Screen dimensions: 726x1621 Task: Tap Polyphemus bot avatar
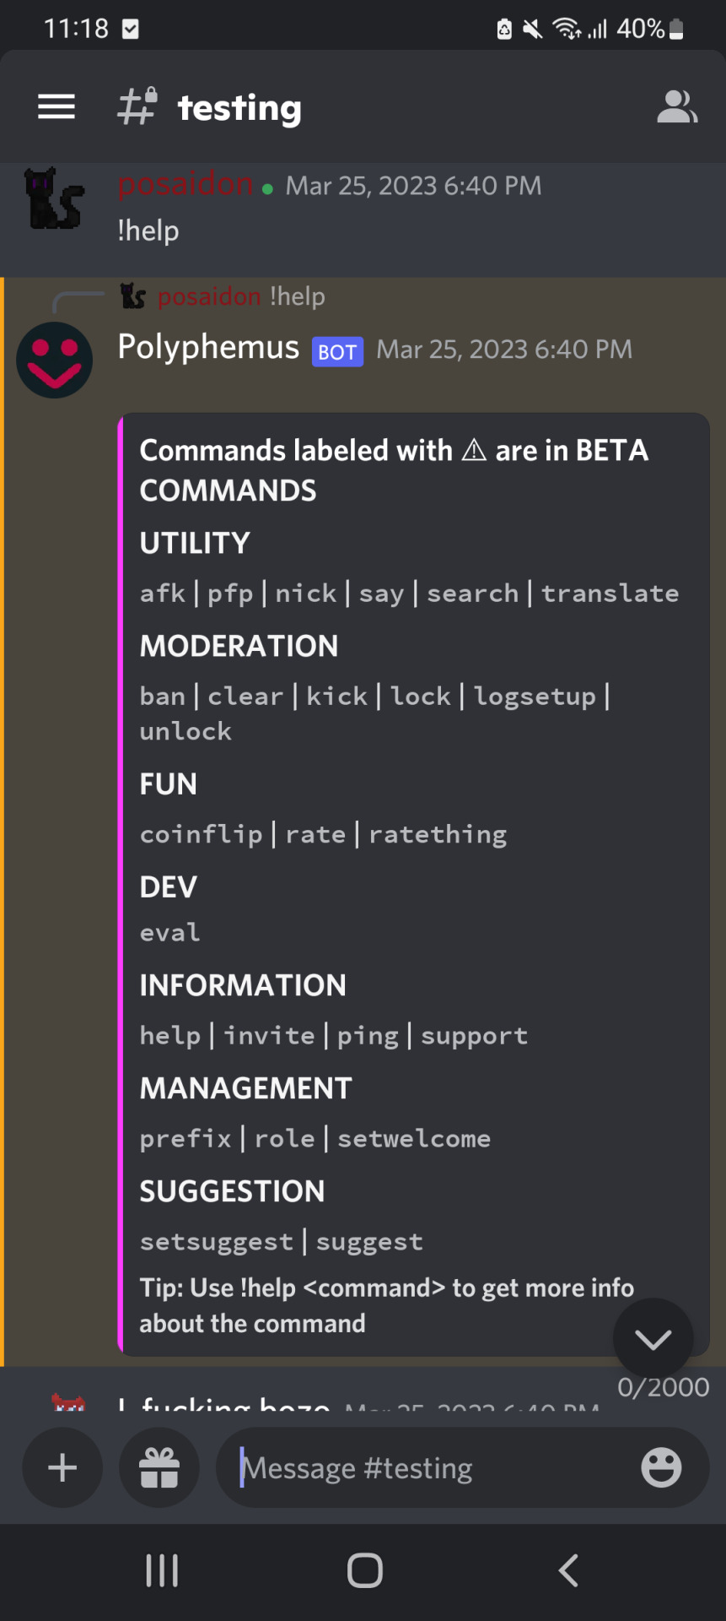pyautogui.click(x=55, y=360)
